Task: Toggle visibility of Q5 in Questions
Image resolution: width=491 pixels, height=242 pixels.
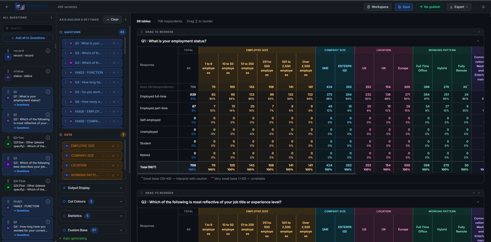Action: click(114, 92)
